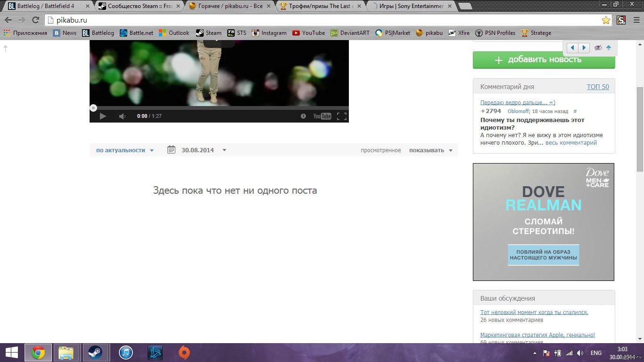Click the next post arrow button

click(x=584, y=48)
